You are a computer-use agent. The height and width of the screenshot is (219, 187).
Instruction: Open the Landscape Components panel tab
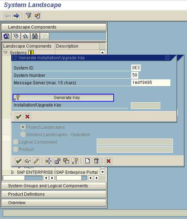[x=54, y=27]
